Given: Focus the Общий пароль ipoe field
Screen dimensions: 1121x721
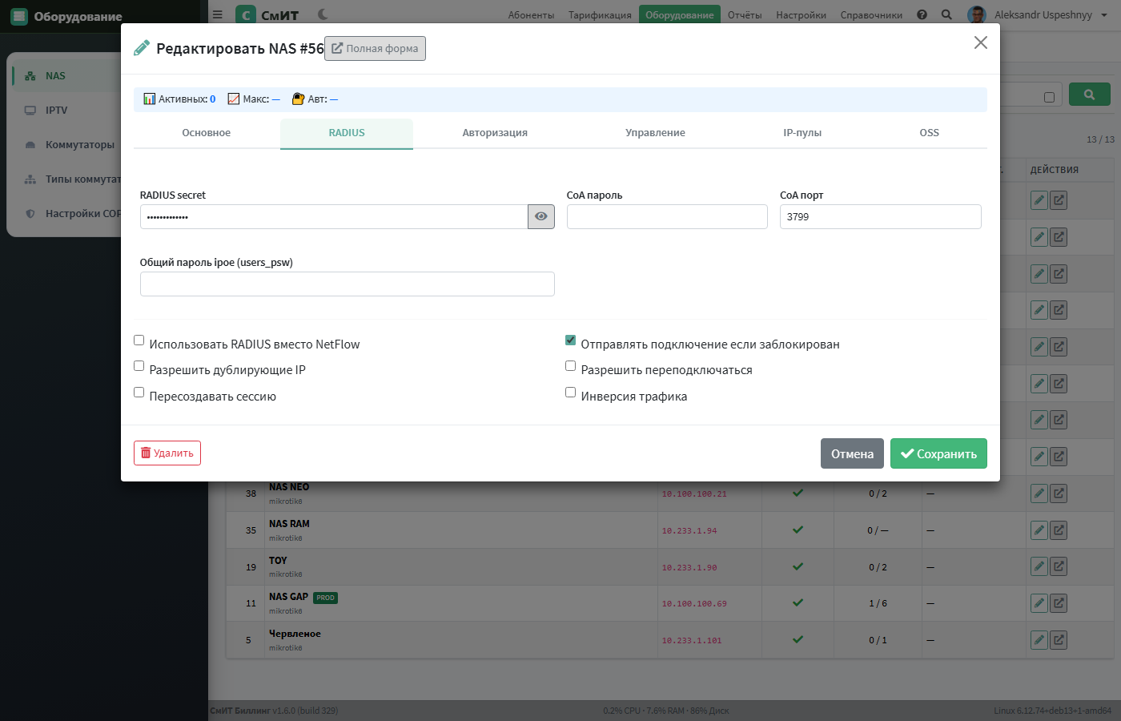Looking at the screenshot, I should (347, 284).
